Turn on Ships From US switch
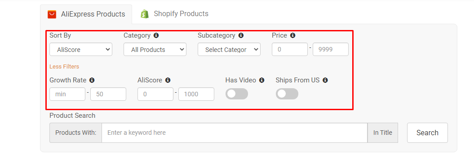This screenshot has height=163, width=474. tap(287, 94)
